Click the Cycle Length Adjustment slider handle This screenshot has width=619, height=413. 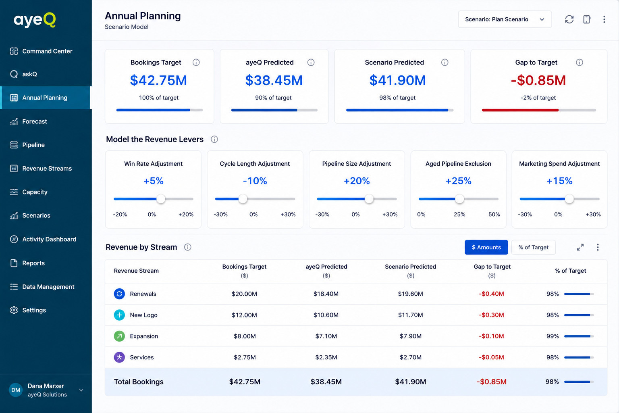point(243,199)
